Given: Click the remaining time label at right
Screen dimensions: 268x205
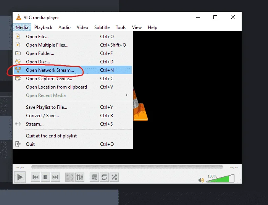Looking at the screenshot, I should point(234,168).
